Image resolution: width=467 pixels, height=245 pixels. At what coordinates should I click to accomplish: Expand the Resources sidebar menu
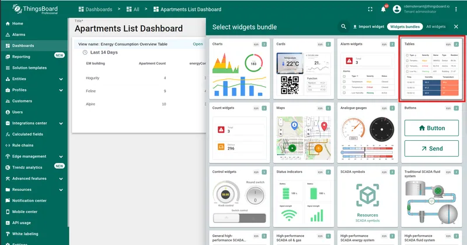34,190
